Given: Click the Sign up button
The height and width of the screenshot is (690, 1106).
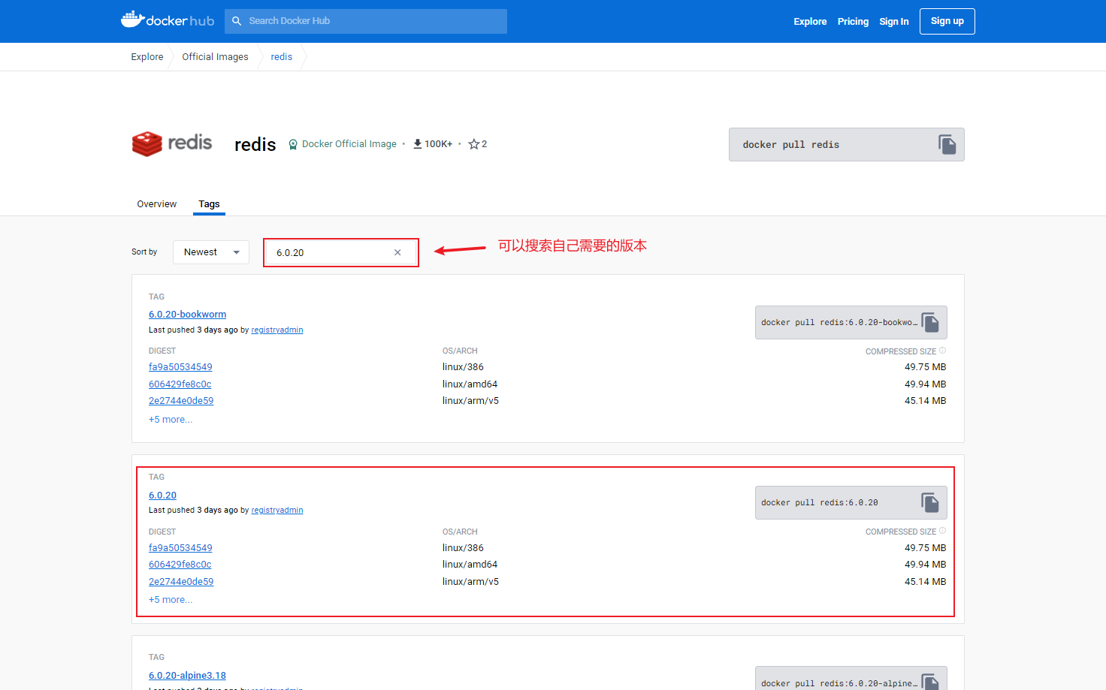Looking at the screenshot, I should [x=947, y=21].
